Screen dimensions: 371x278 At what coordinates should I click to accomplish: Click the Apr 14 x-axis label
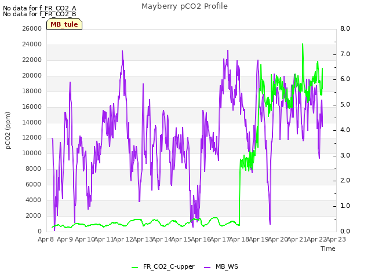tap(162, 239)
